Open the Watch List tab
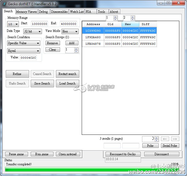 (77, 12)
